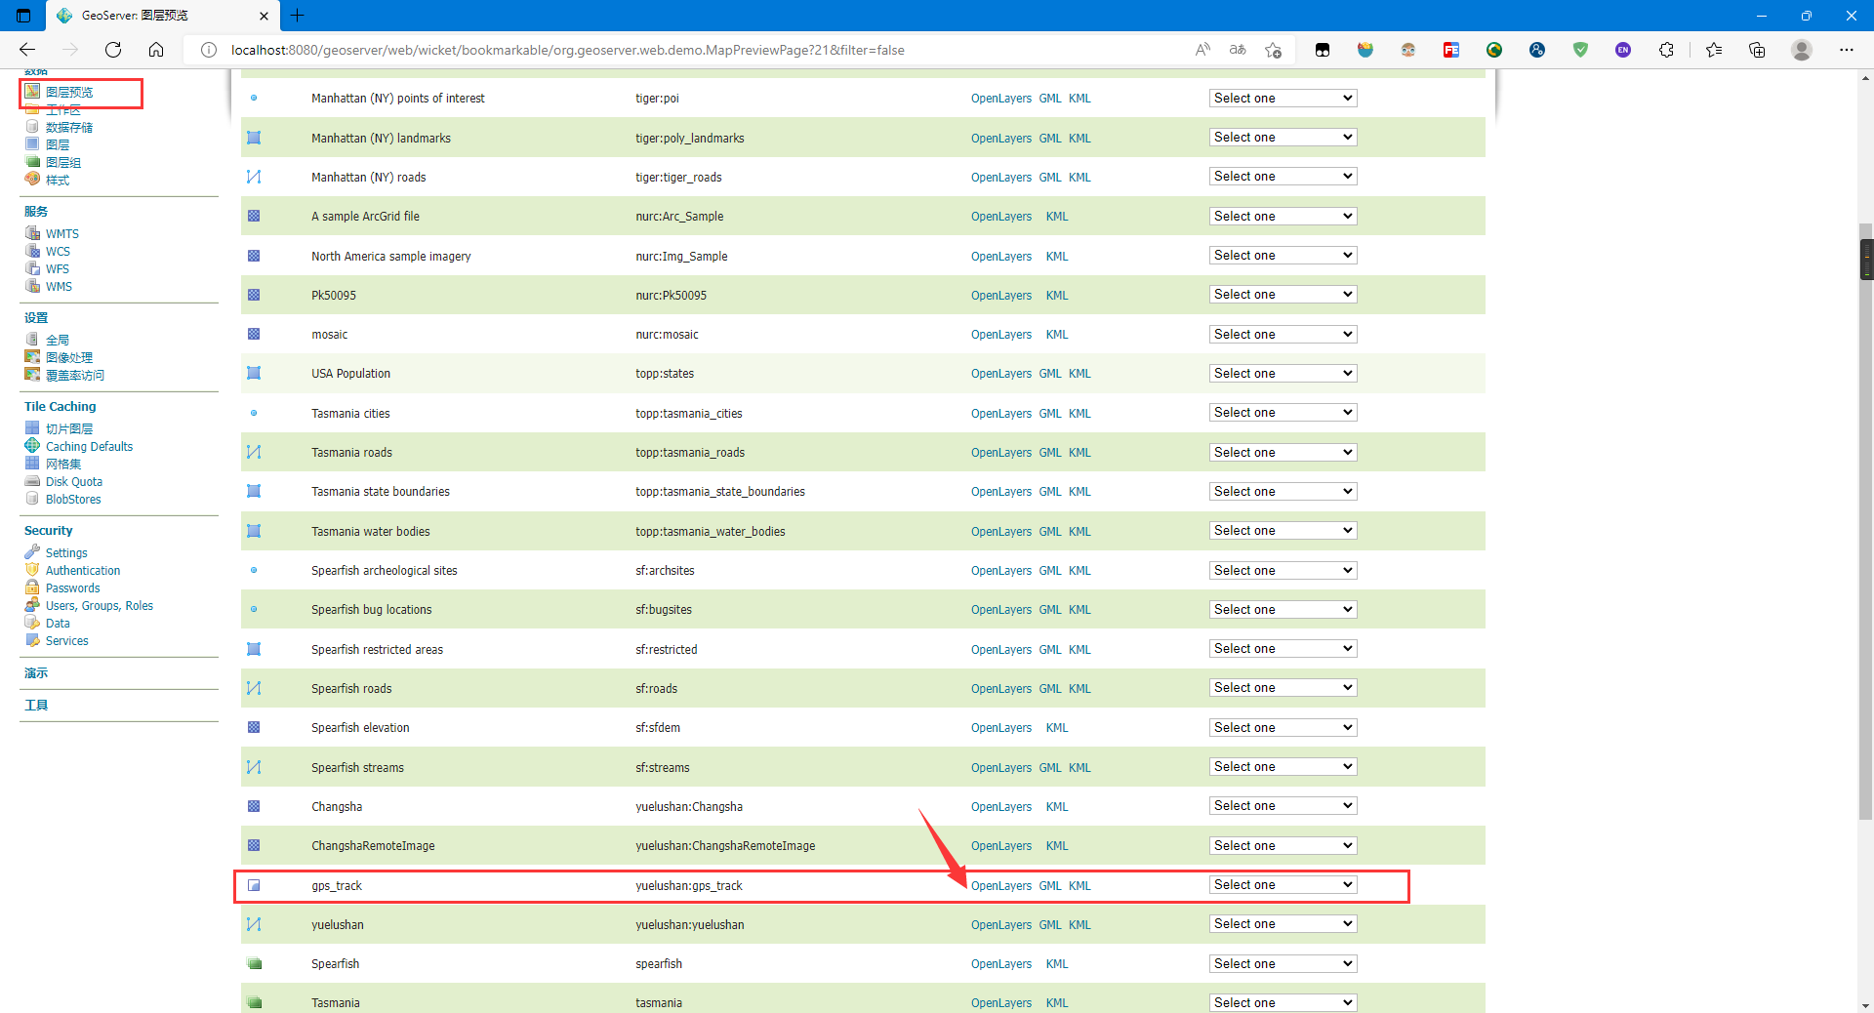Close the GeoServer browser tab

pos(264,16)
